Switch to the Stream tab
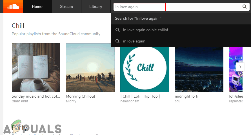251x135 pixels. click(x=66, y=6)
